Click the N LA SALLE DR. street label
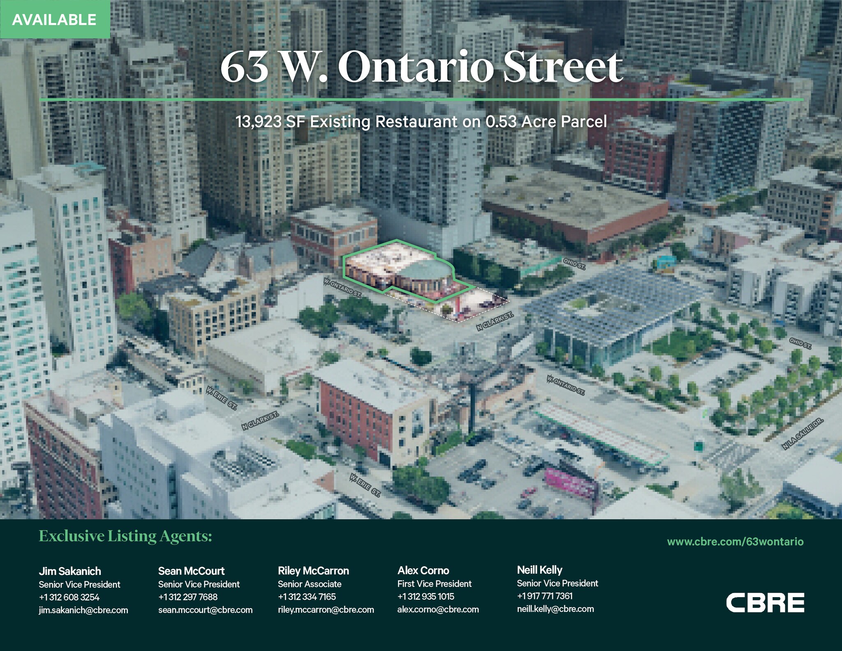 click(803, 434)
